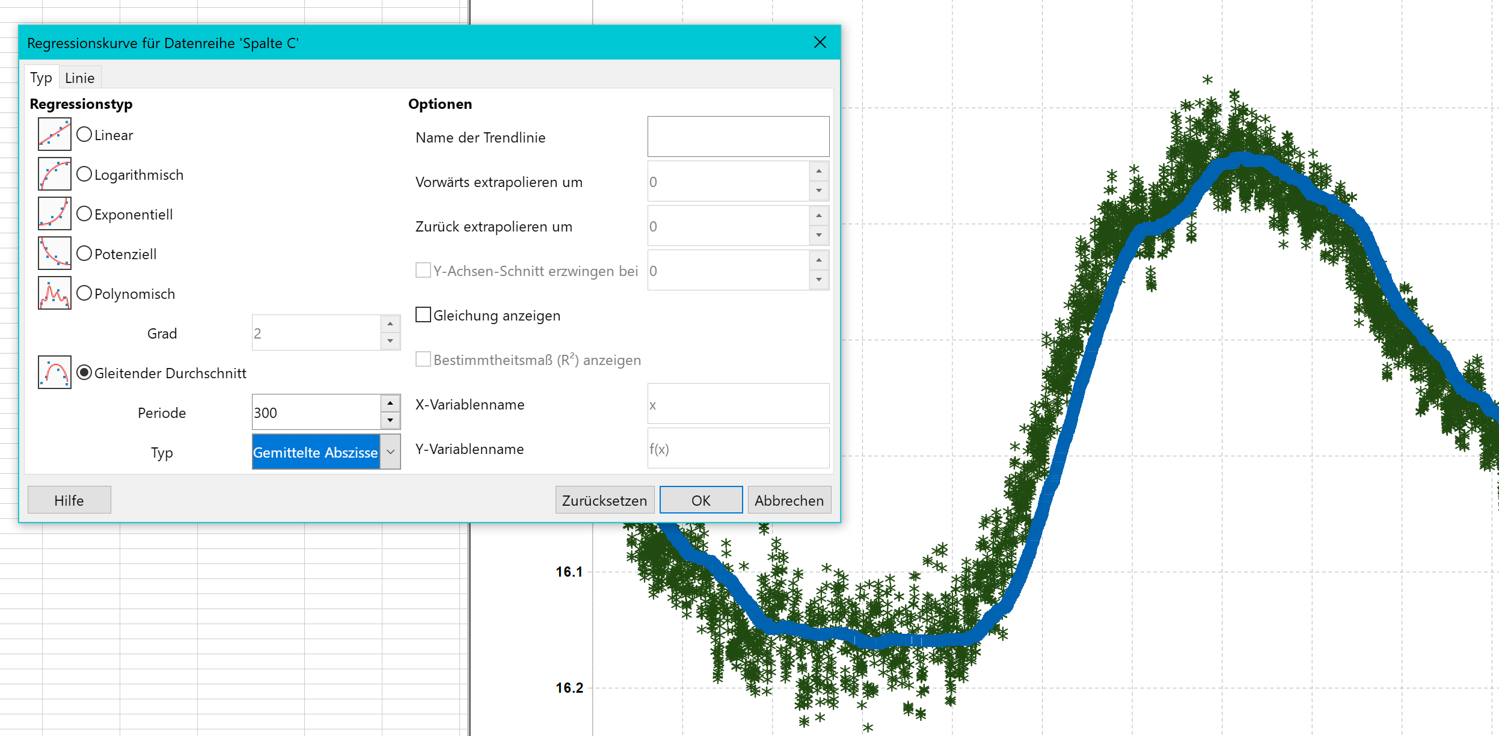Open the Typ dropdown showing Gemittelte Abszisse
This screenshot has height=736, width=1499.
pos(391,452)
